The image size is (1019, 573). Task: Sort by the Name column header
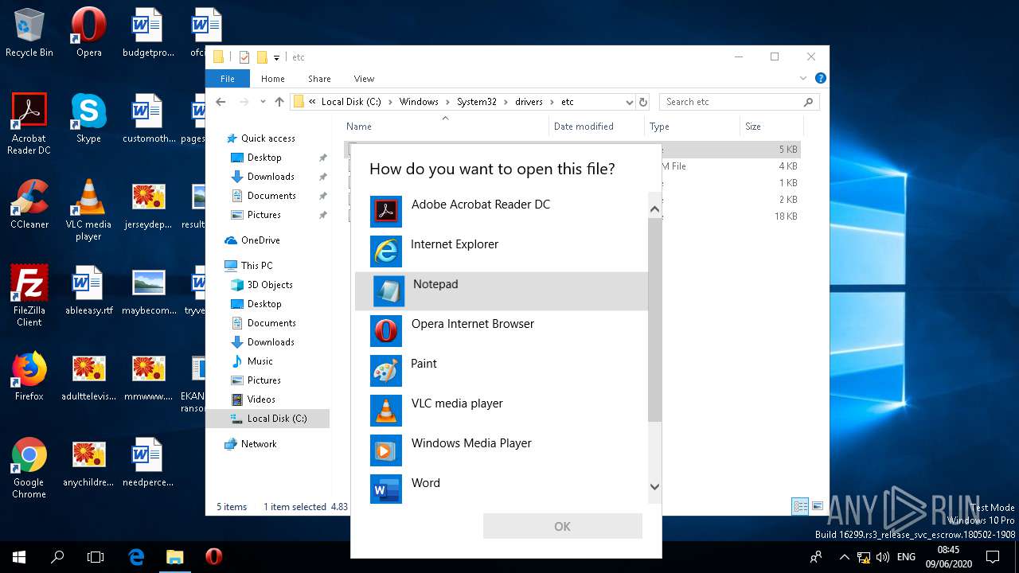[x=359, y=127]
